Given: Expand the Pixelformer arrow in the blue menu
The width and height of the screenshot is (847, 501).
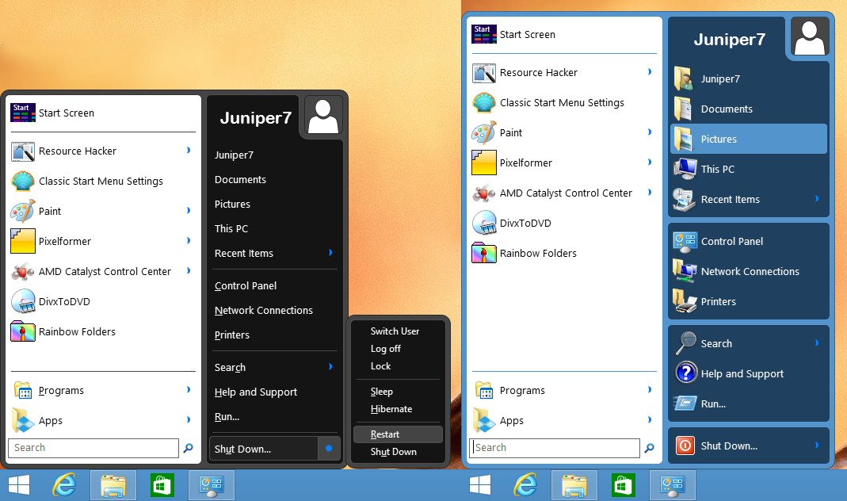Looking at the screenshot, I should point(650,163).
